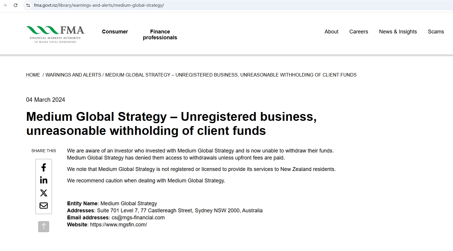Open the Finance professionals menu
Screen dimensions: 453x251
160,35
